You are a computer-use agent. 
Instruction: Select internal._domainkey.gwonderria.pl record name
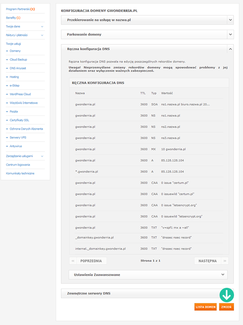click(100, 249)
